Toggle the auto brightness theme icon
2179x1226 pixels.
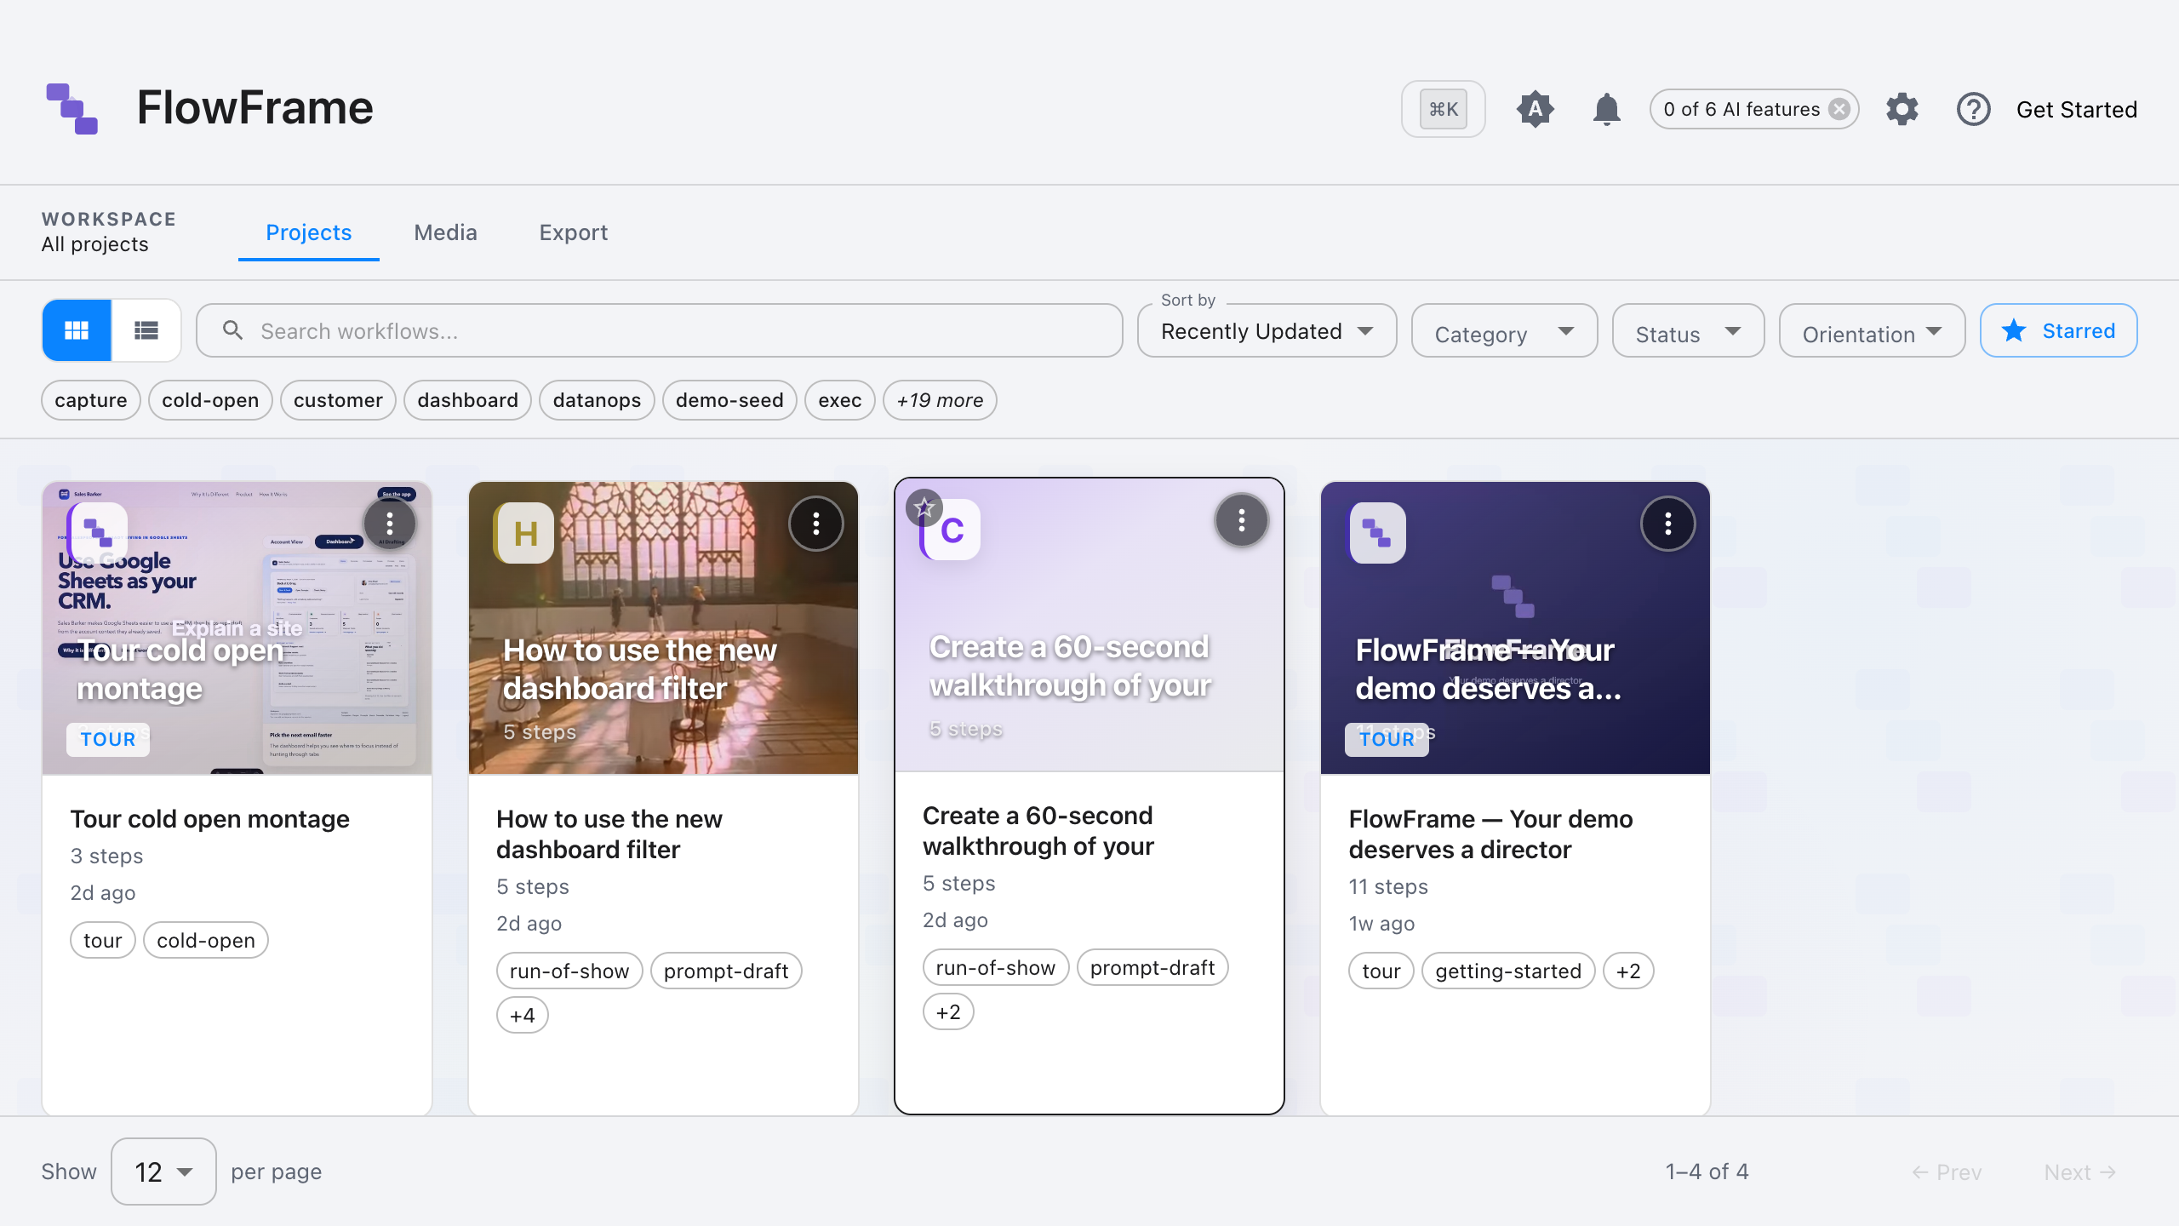click(x=1535, y=109)
